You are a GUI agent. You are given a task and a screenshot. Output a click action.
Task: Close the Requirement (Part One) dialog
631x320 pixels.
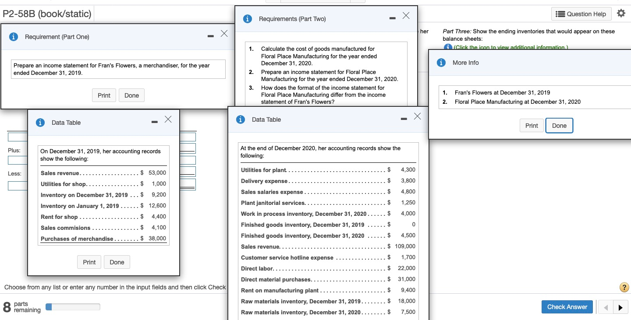click(x=224, y=34)
